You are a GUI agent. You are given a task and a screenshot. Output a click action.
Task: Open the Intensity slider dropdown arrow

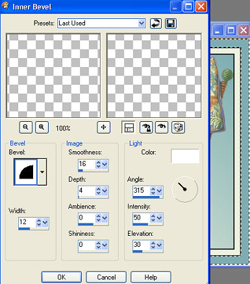[159, 218]
